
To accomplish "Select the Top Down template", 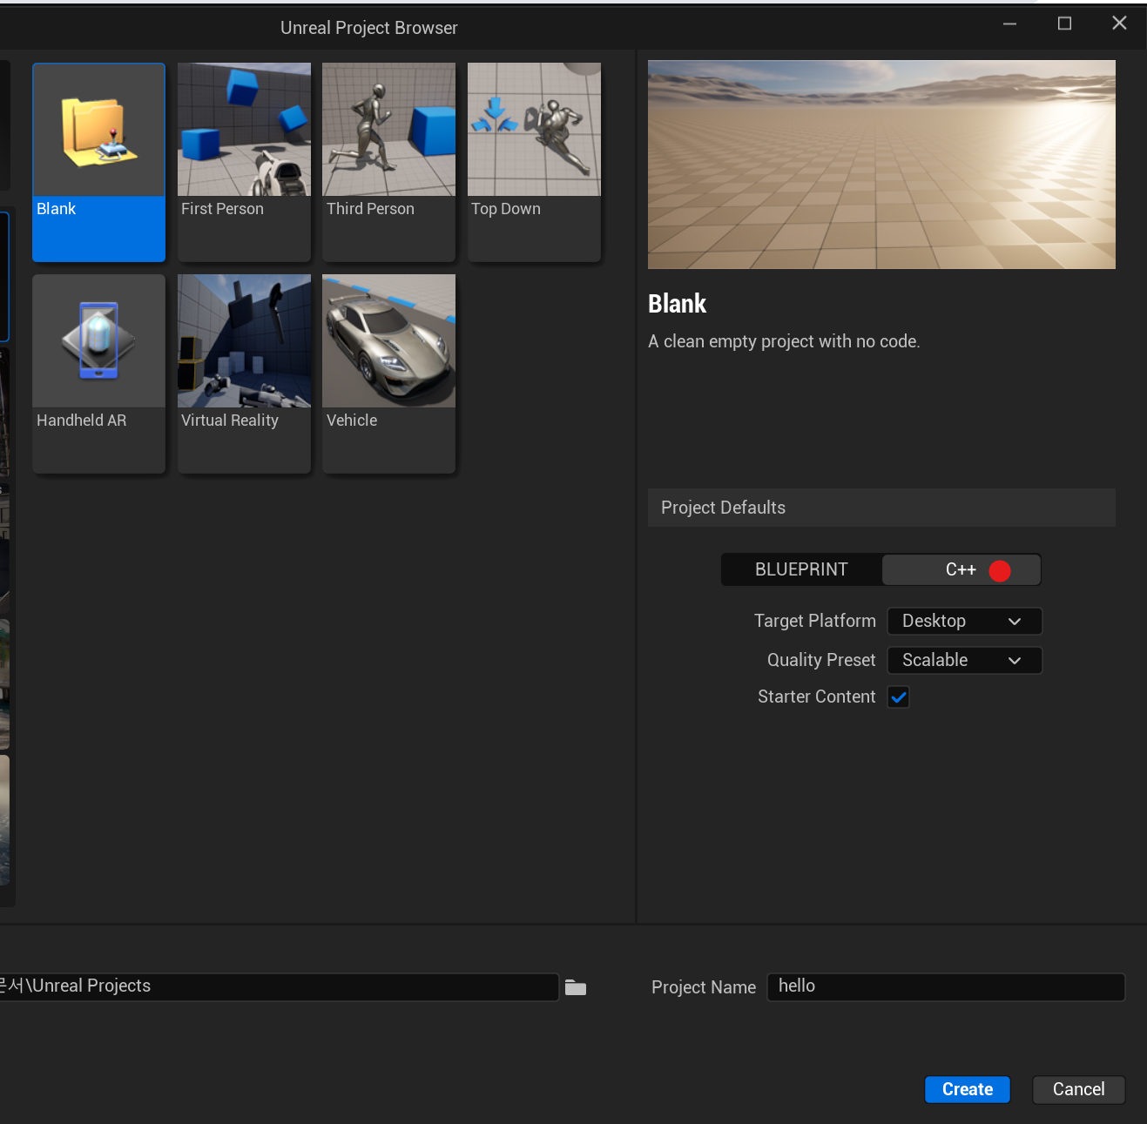I will coord(534,162).
